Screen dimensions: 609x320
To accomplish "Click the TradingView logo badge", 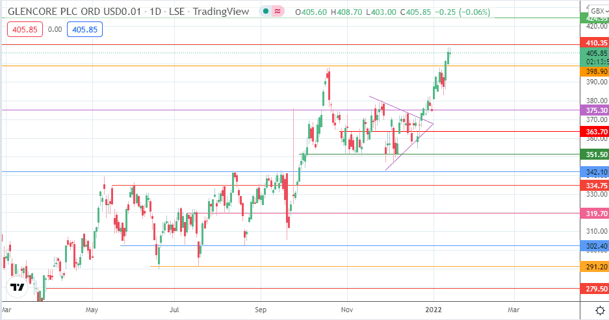I will pos(17,288).
